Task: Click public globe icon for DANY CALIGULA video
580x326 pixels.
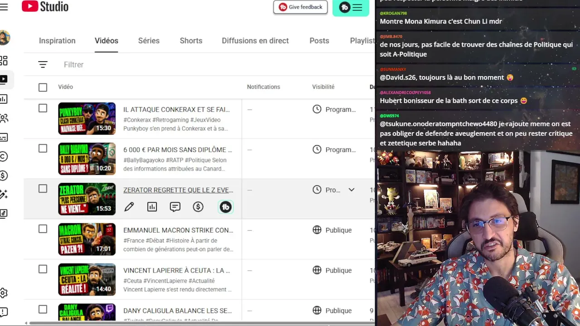Action: point(317,311)
